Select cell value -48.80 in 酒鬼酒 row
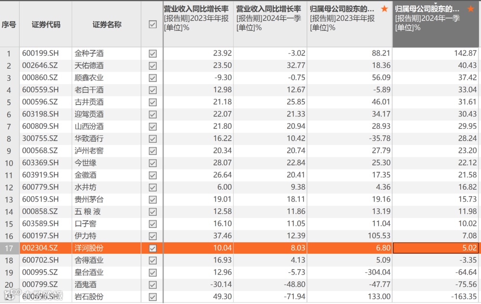The image size is (481, 304). 294,284
